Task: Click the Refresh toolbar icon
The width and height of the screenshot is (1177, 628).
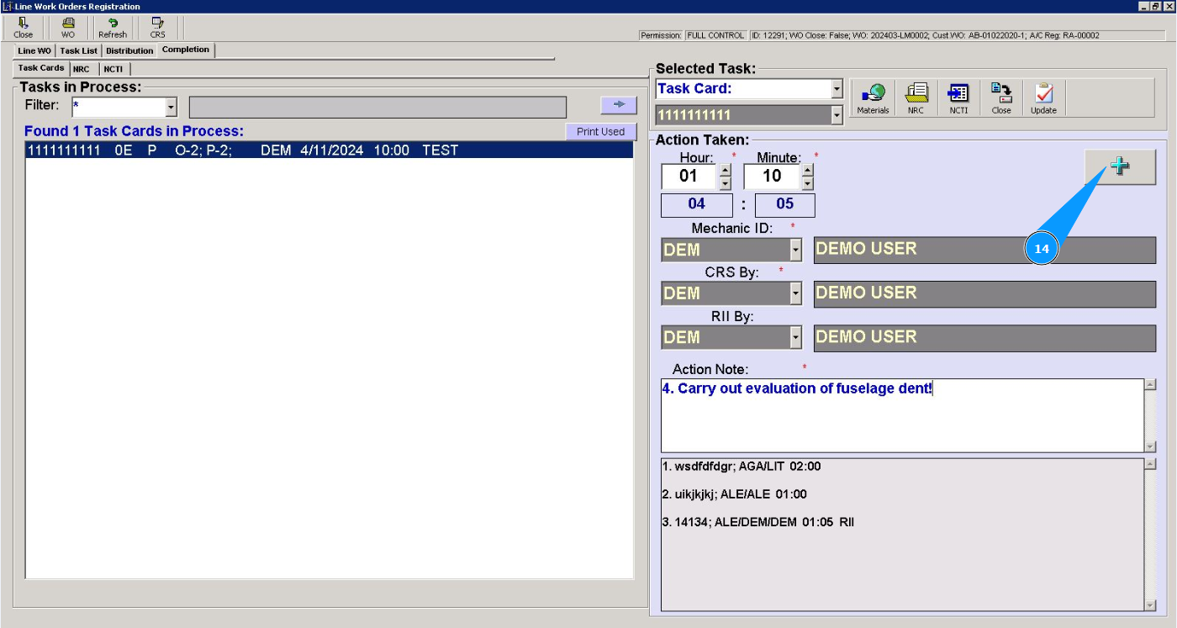Action: (113, 28)
